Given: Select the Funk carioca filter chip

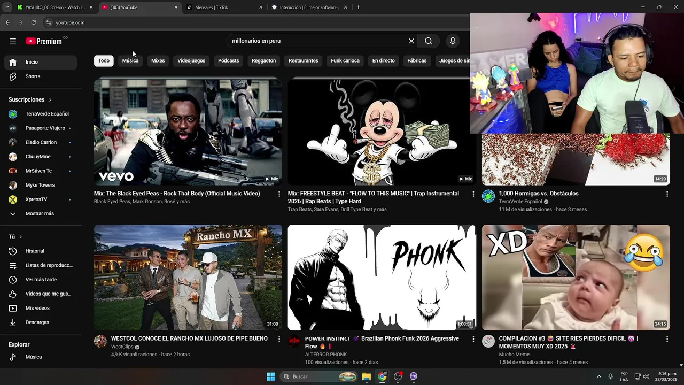Looking at the screenshot, I should click(x=345, y=60).
